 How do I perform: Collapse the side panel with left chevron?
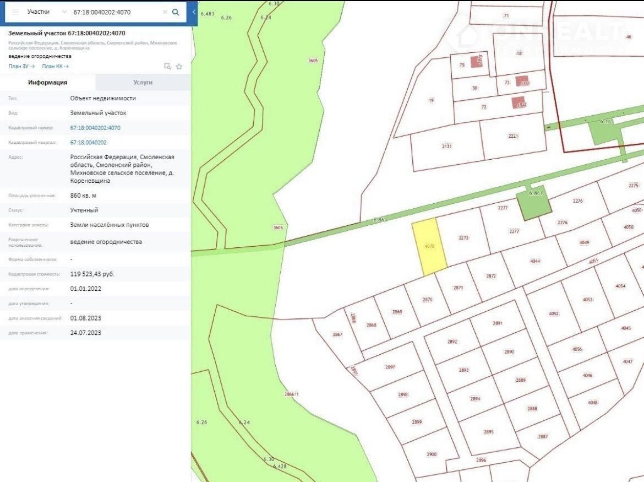click(194, 12)
